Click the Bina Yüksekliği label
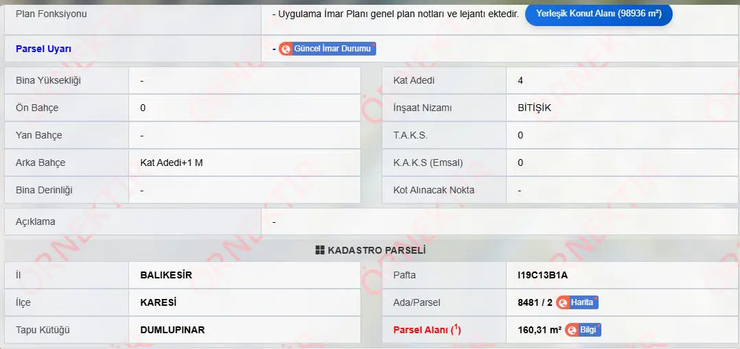740x349 pixels. 48,80
